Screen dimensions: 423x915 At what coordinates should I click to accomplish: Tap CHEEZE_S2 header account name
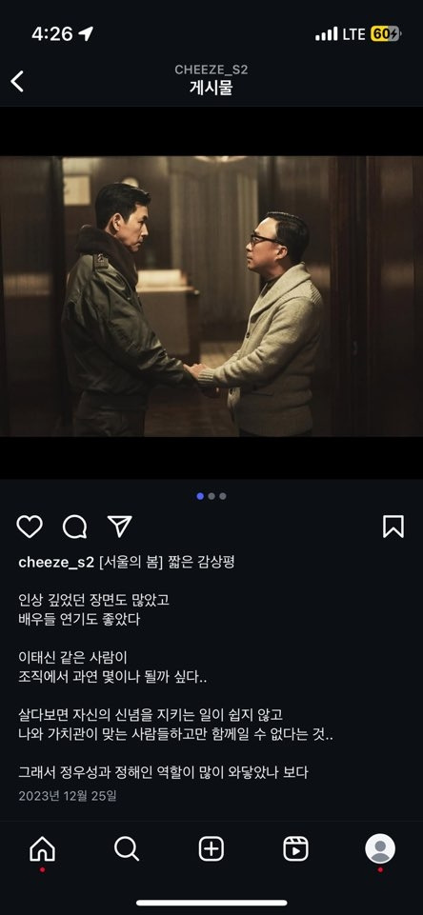coord(211,70)
